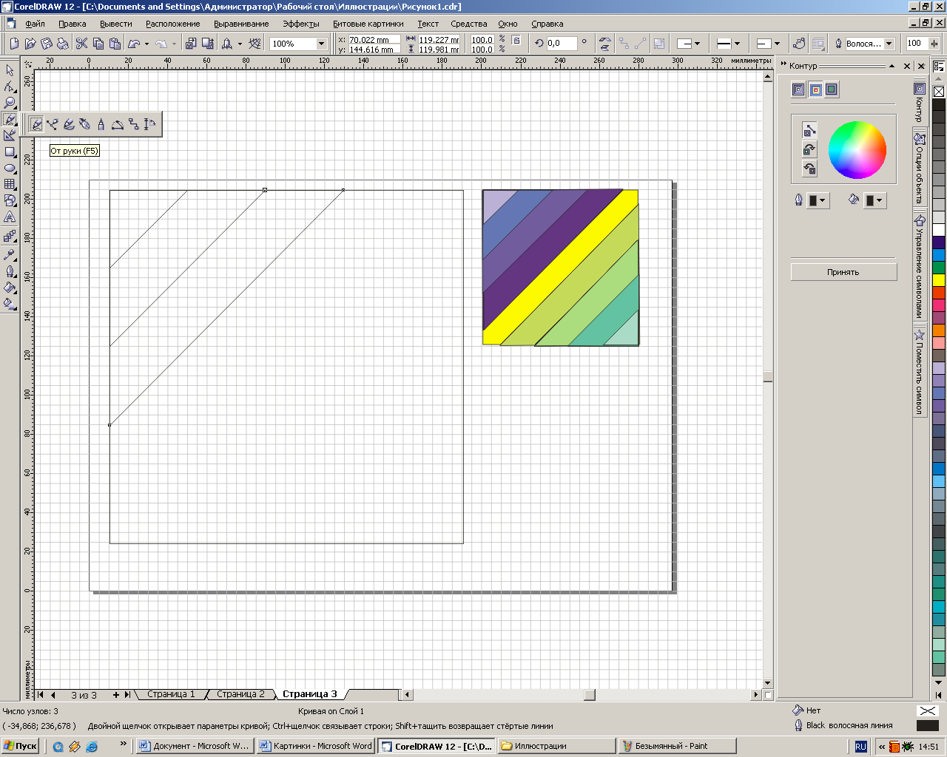Open the Правка menu
This screenshot has height=757, width=947.
[73, 24]
